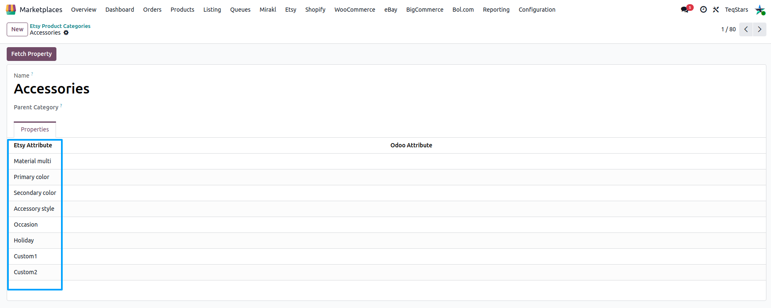Open the Dashboard menu
This screenshot has height=308, width=771.
point(120,9)
